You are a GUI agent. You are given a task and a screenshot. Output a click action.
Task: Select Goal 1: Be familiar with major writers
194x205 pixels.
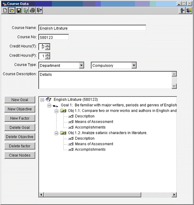pos(119,105)
